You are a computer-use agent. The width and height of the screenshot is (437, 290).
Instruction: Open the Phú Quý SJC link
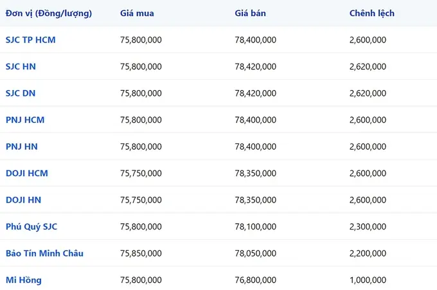coord(31,227)
